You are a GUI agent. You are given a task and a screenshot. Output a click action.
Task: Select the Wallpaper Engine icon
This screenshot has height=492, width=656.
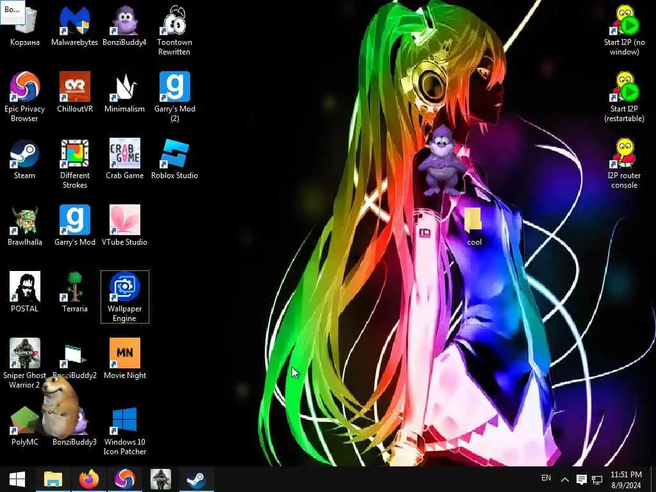[125, 297]
